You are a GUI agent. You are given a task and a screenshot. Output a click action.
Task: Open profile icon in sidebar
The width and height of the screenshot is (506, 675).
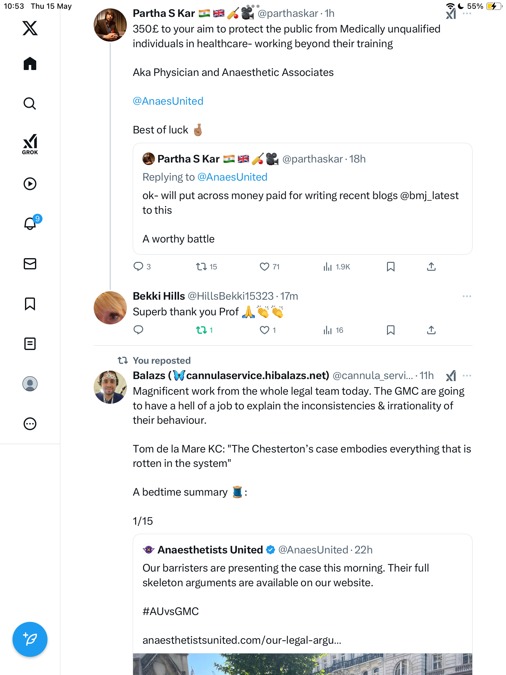pos(30,384)
